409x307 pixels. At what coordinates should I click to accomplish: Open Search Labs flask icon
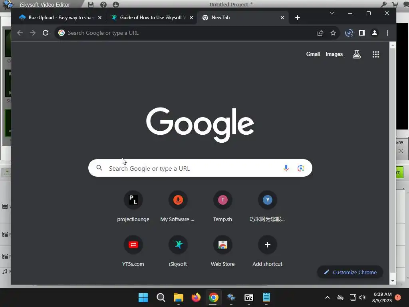357,54
